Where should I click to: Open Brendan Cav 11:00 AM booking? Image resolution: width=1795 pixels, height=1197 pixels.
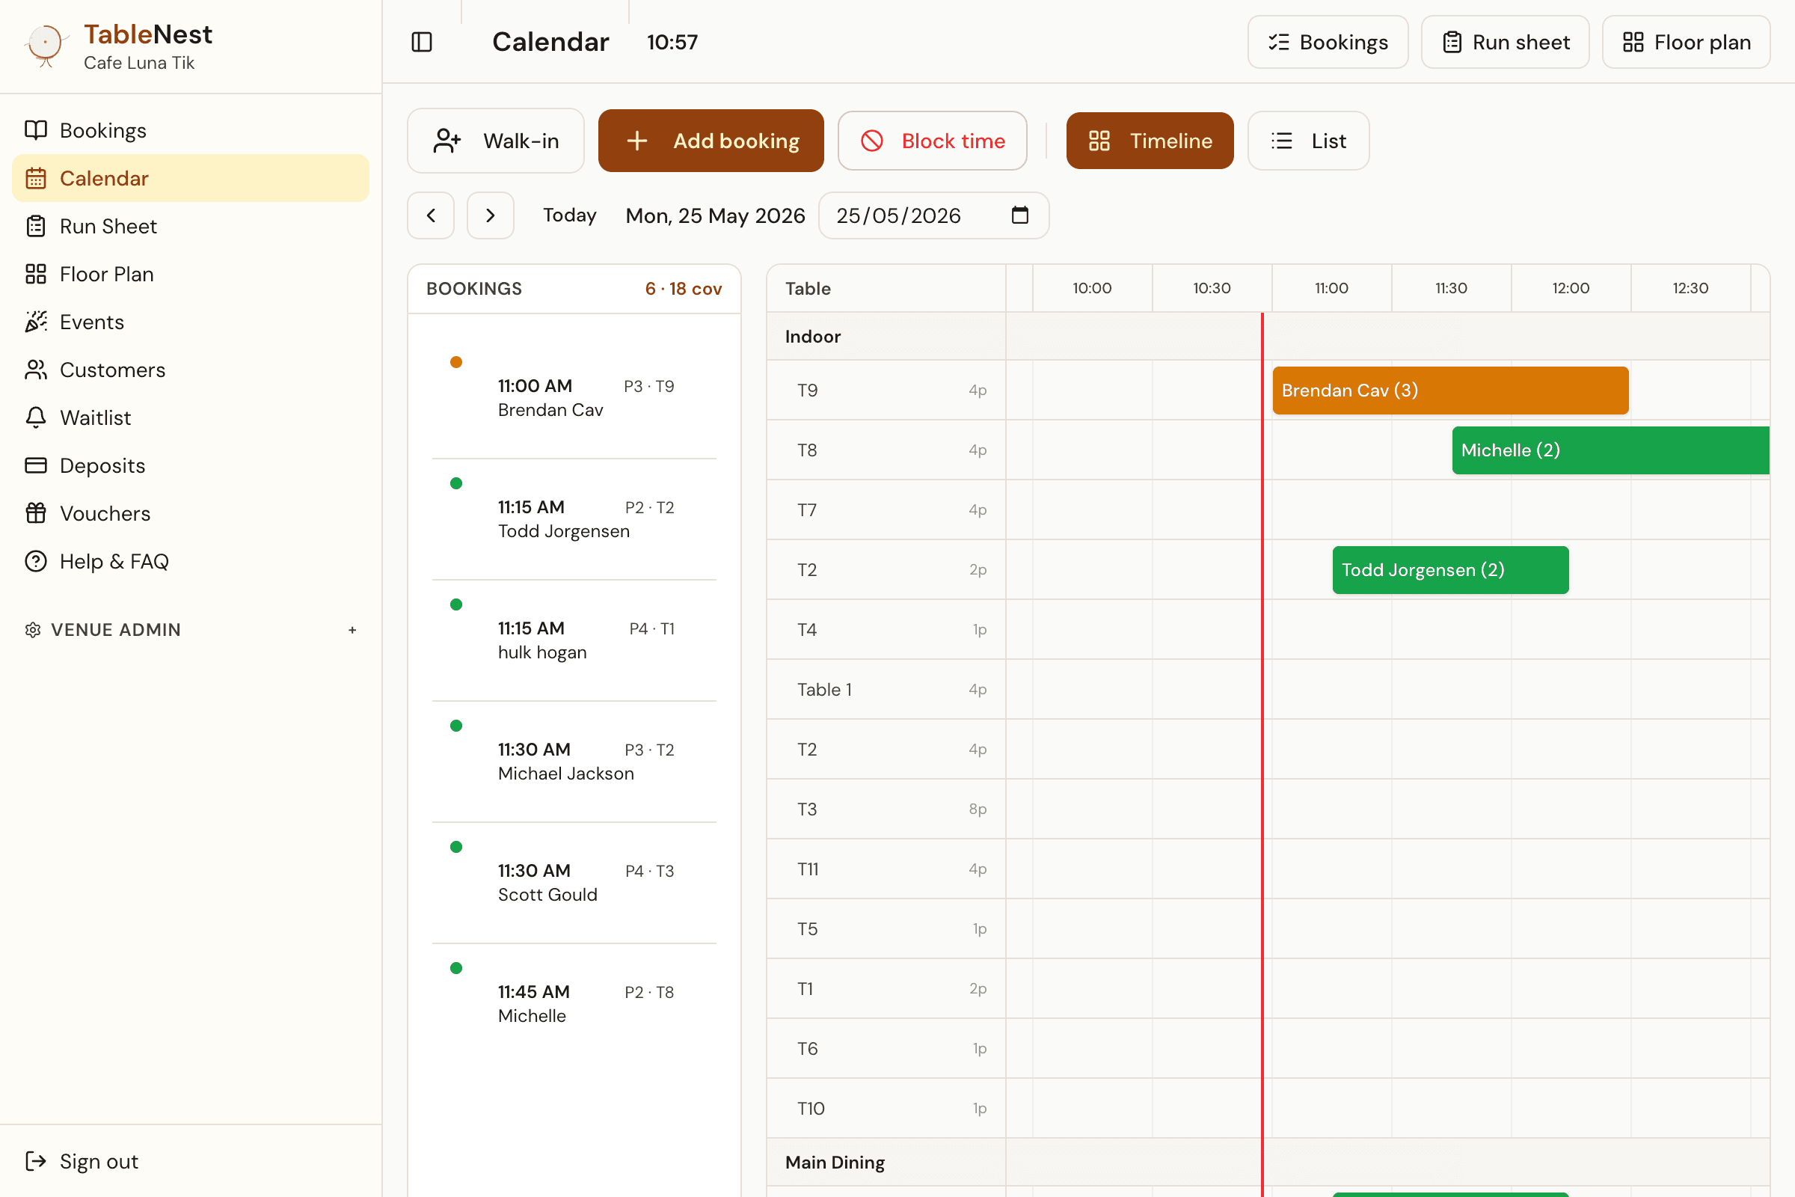pos(574,398)
